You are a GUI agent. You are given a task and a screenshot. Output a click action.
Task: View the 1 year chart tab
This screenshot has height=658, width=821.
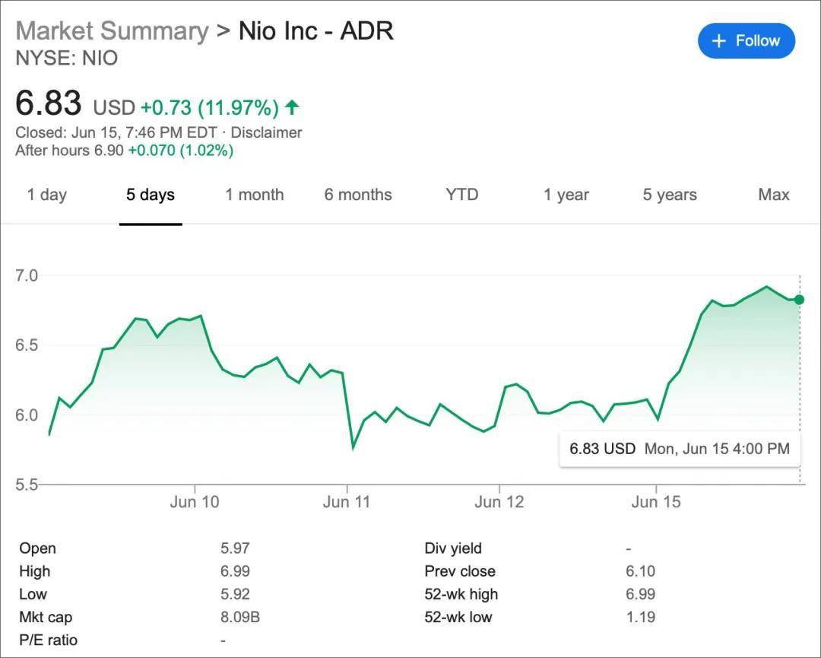[566, 195]
